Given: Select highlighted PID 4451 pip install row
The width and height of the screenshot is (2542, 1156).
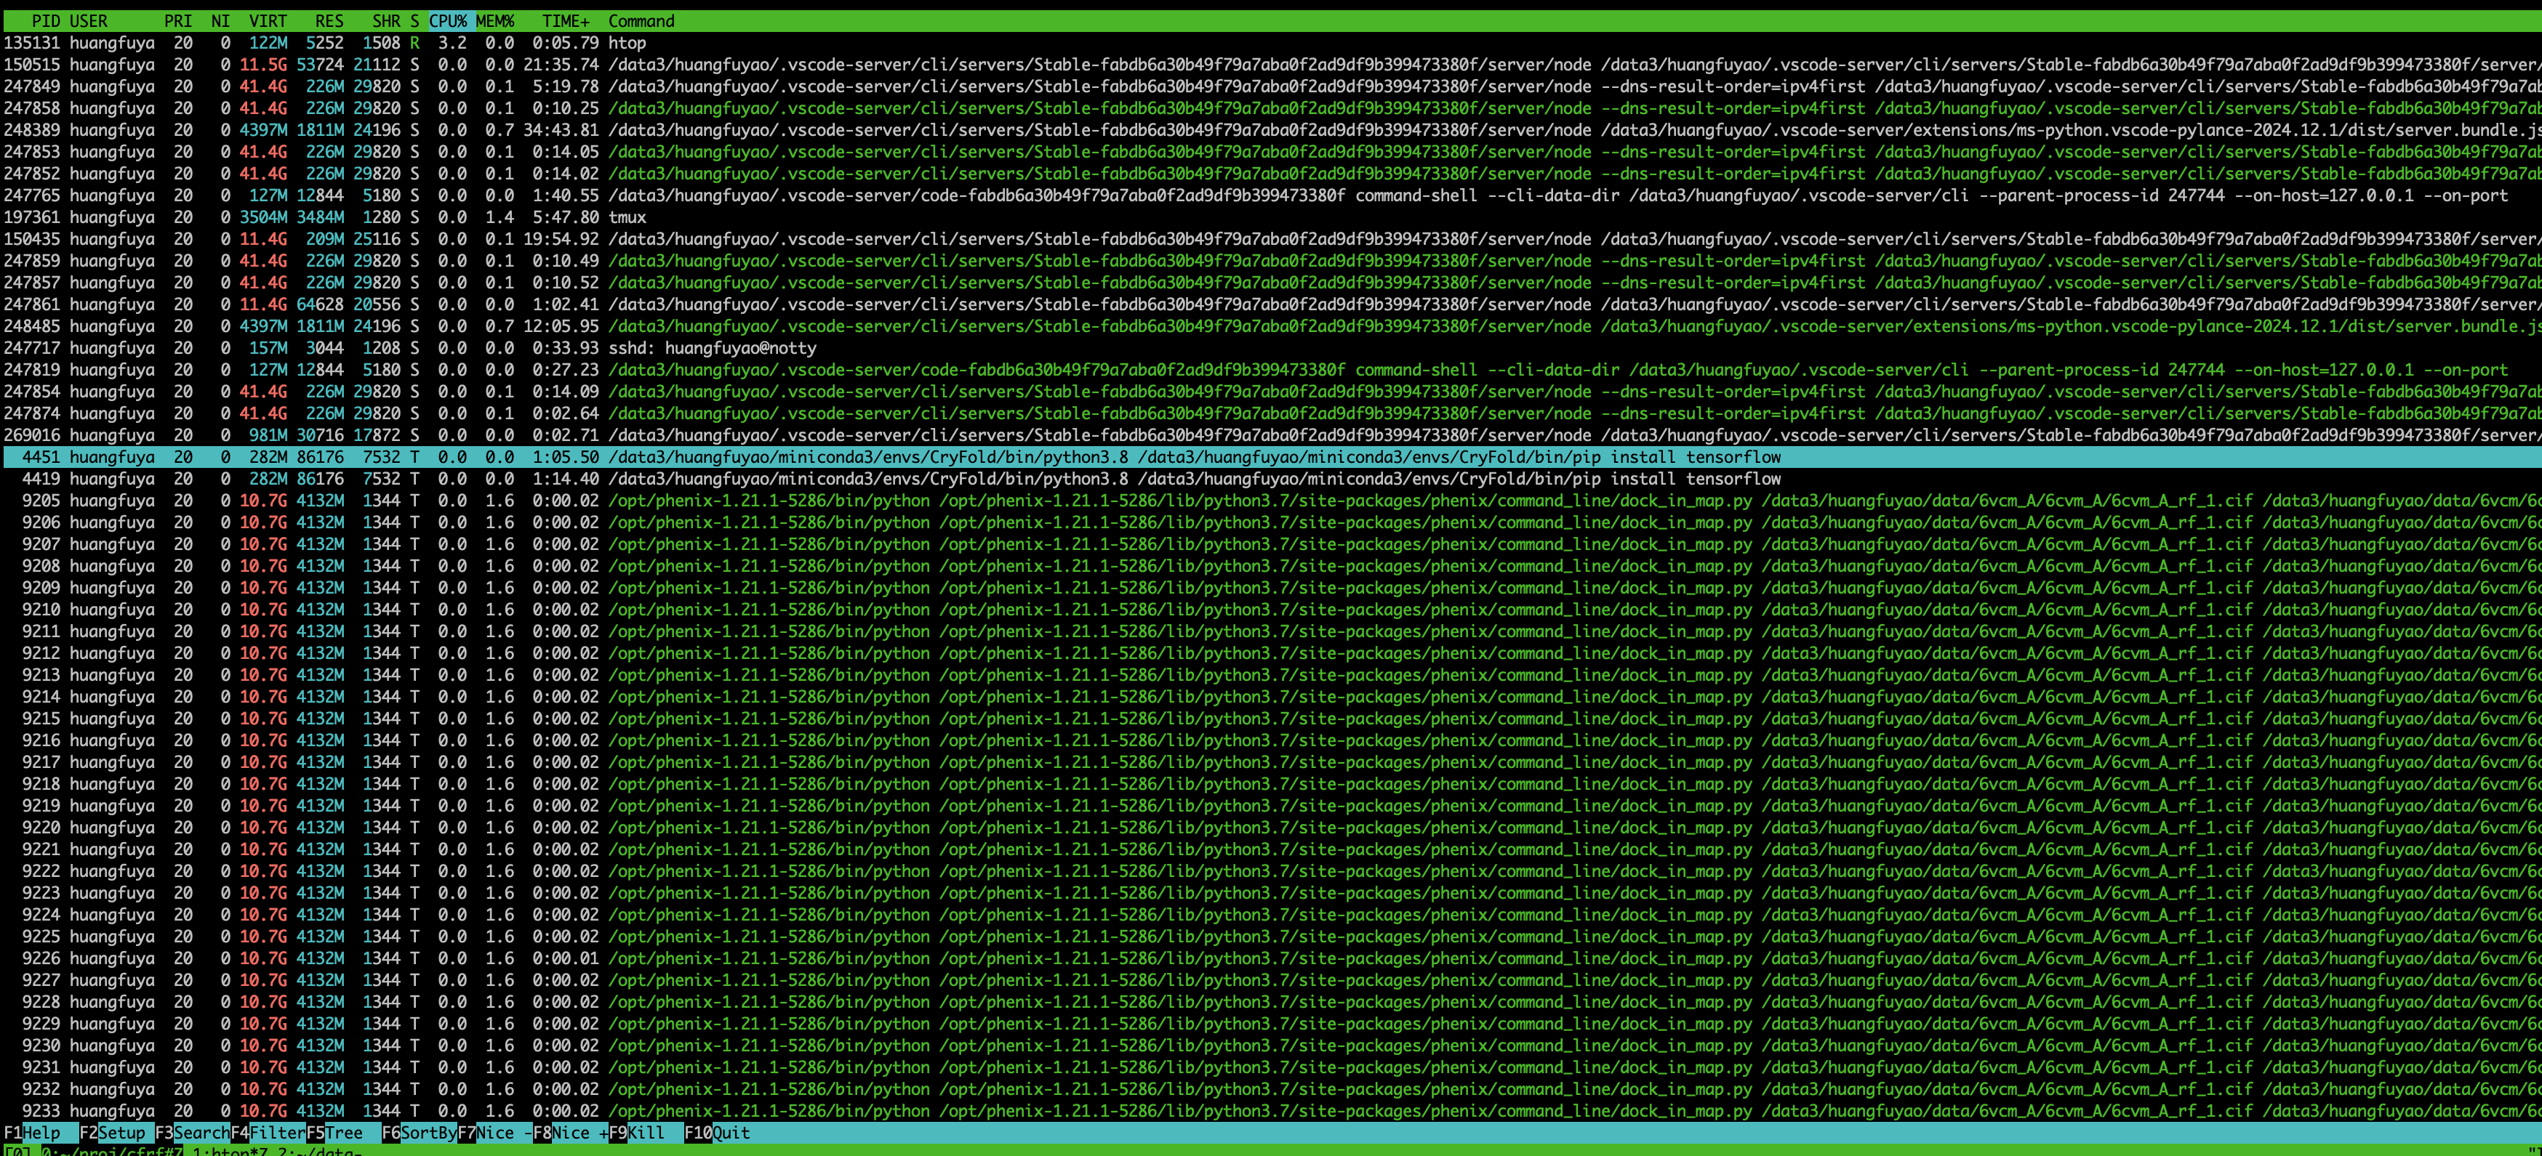Looking at the screenshot, I should coord(888,457).
